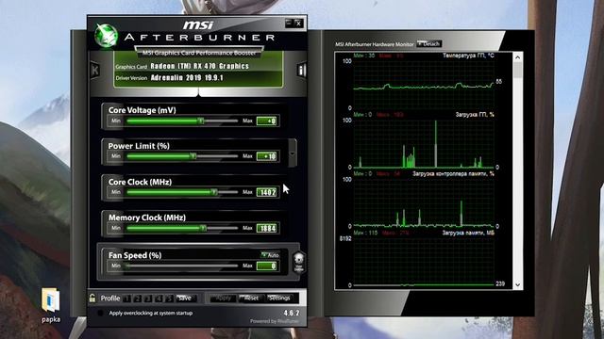This screenshot has height=339, width=604.
Task: Click the Core Clock slider handle
Action: (x=214, y=192)
